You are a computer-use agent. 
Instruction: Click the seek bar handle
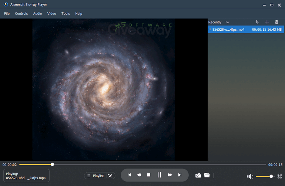[52, 165]
